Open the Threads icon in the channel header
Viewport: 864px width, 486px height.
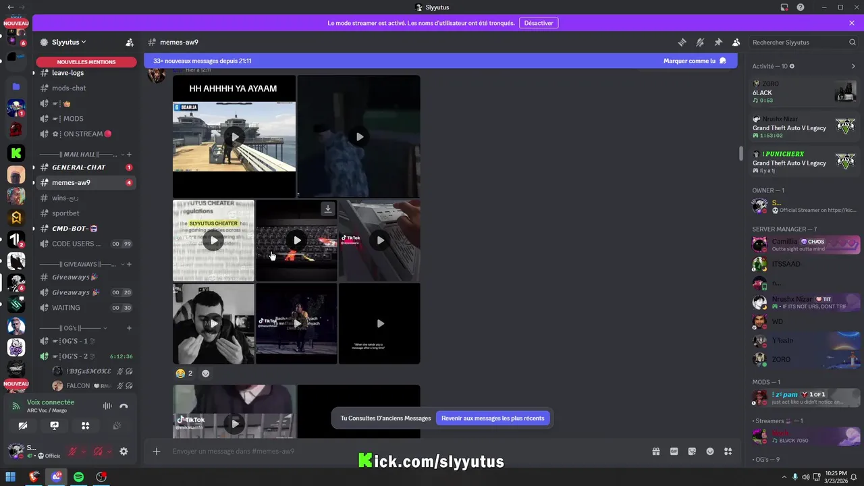click(x=682, y=42)
